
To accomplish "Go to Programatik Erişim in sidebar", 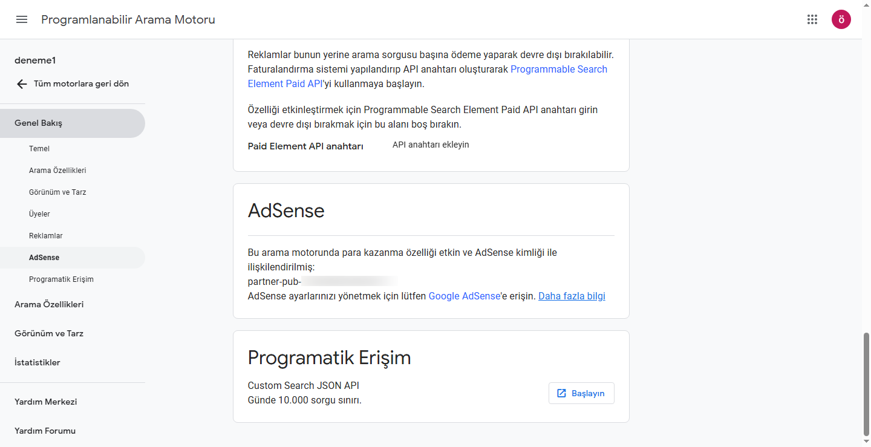I will click(61, 279).
